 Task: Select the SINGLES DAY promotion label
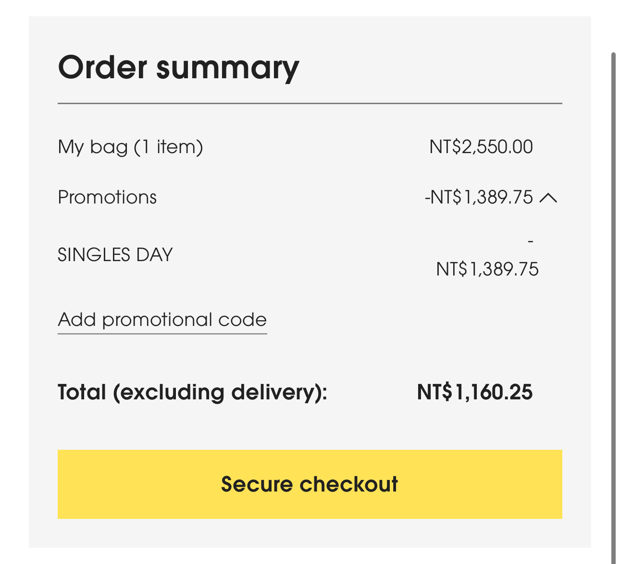point(115,254)
